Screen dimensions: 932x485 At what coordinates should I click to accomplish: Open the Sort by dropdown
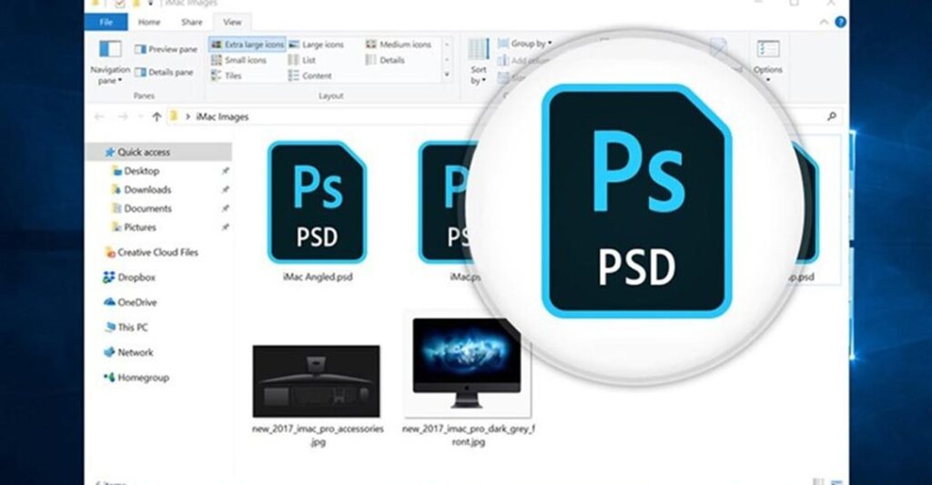click(x=479, y=63)
